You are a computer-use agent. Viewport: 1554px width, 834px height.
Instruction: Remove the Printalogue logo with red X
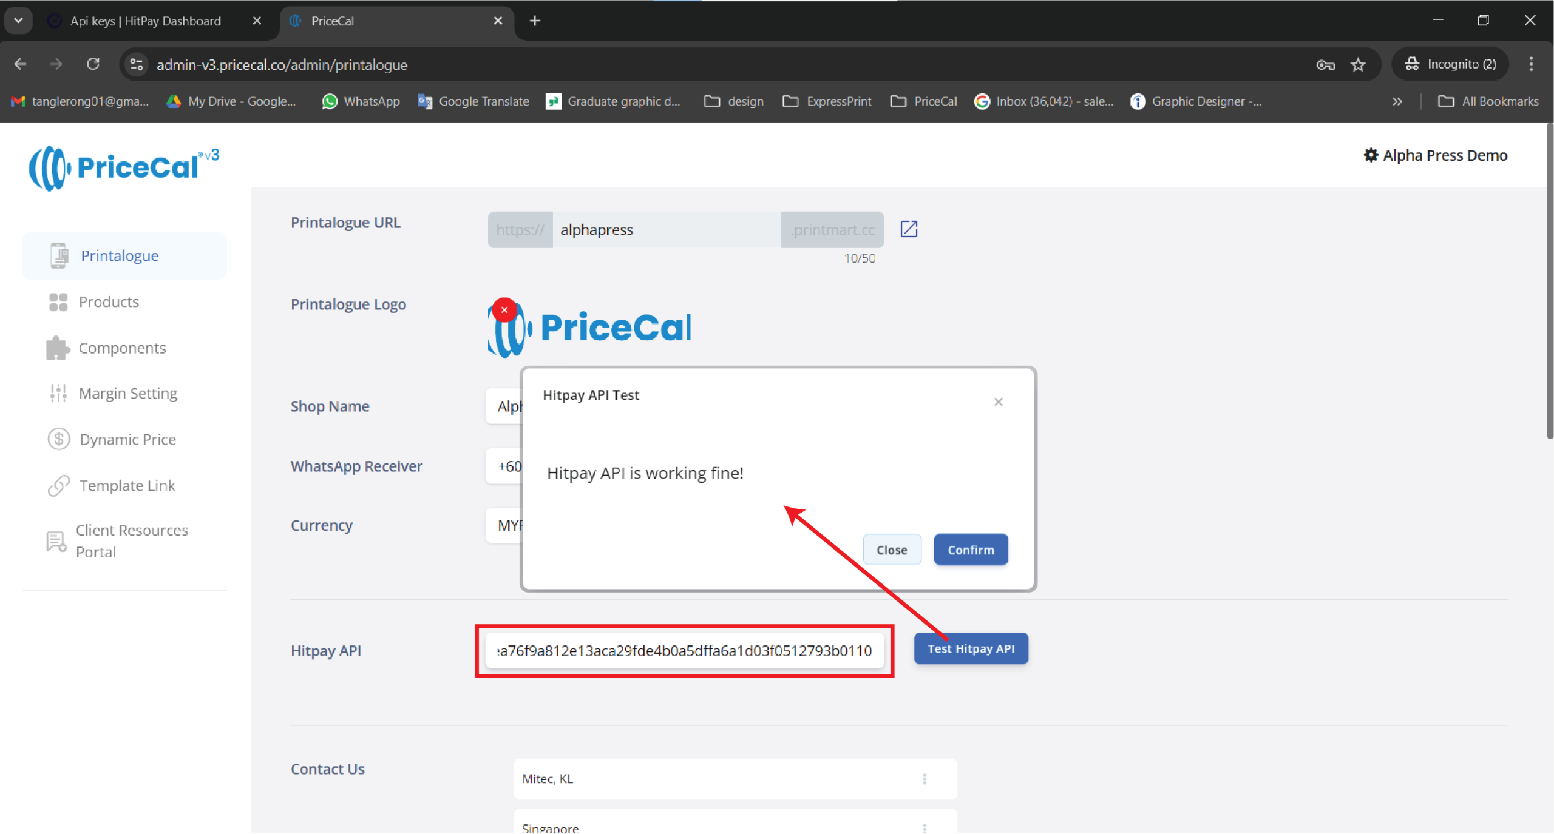click(504, 310)
